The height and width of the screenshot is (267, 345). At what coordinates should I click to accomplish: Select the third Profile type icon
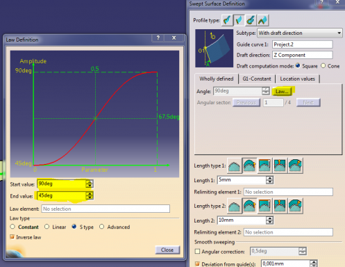tap(251, 20)
